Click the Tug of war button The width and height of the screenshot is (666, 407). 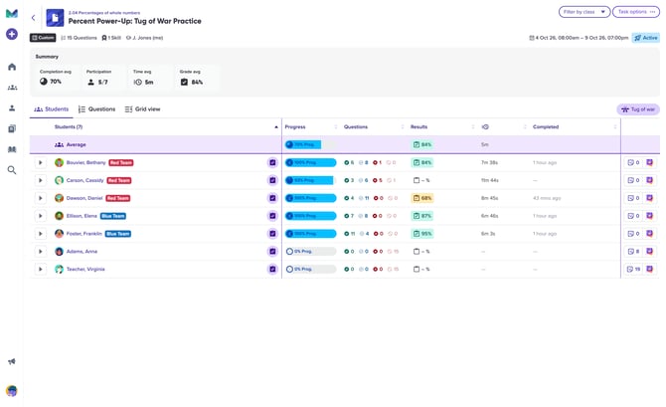638,109
